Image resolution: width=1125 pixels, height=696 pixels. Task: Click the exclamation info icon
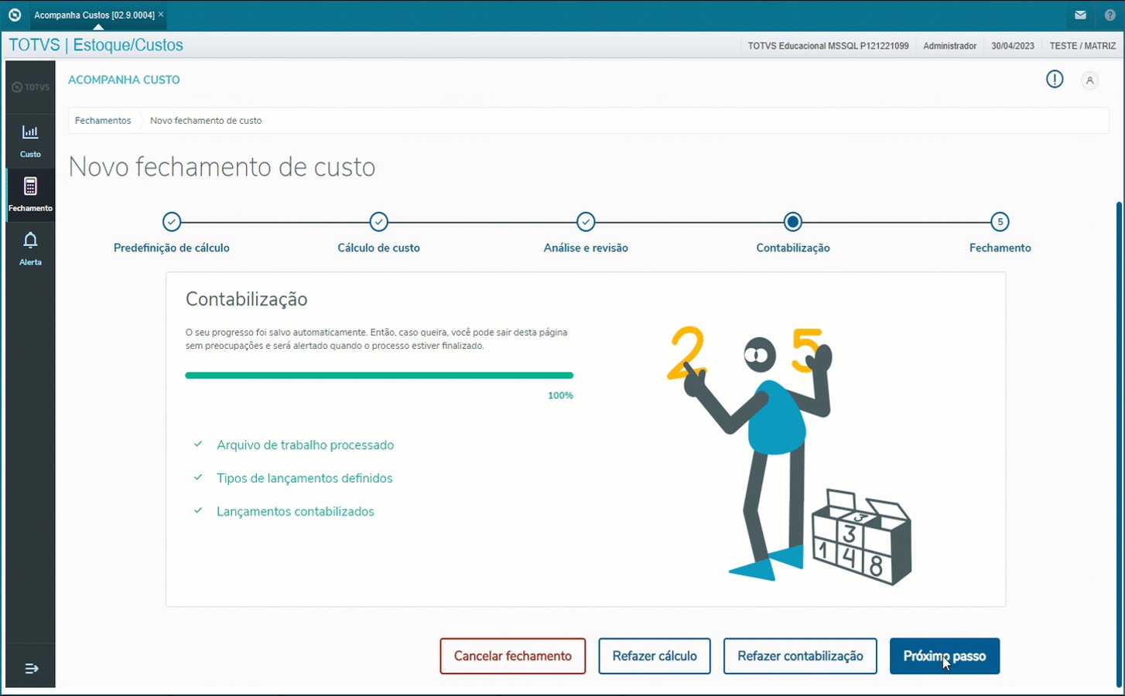[1055, 79]
